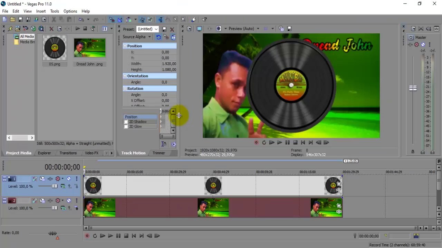Toggle Auto Ripple in the main toolbar
This screenshot has height=248, width=442.
[x=128, y=20]
